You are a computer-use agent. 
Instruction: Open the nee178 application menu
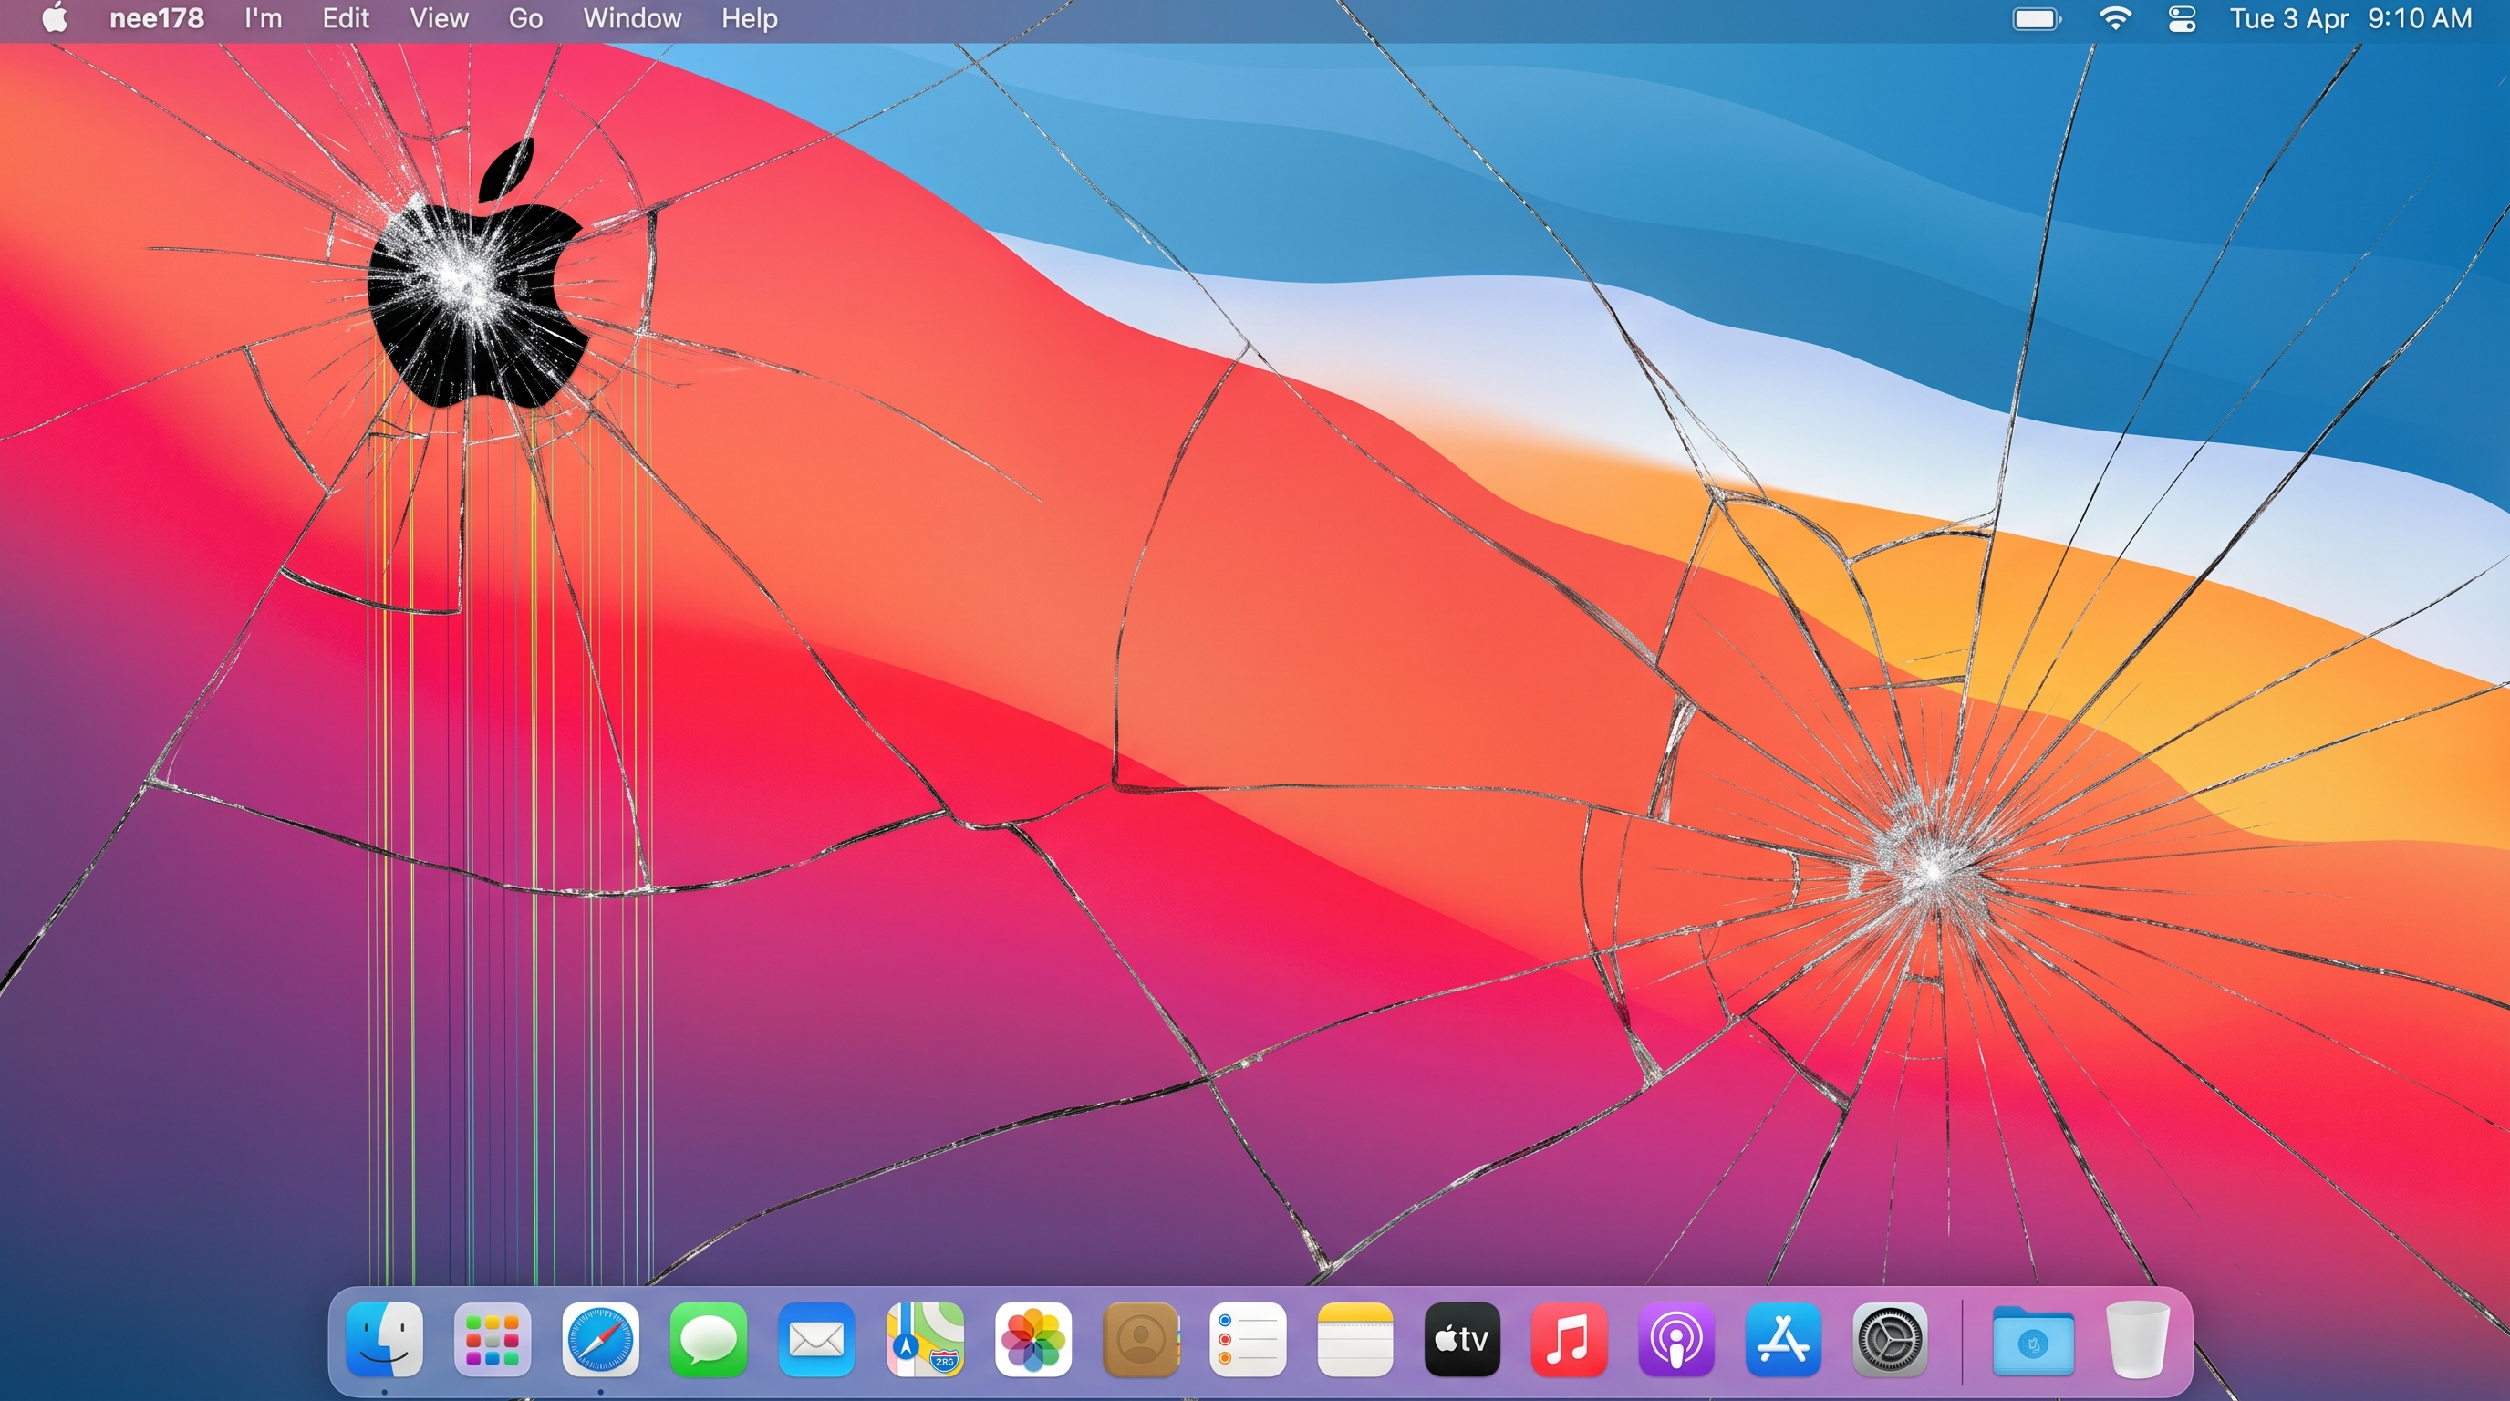point(157,18)
